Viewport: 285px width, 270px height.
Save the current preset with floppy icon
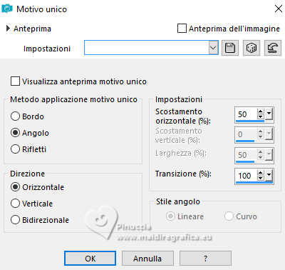(x=230, y=48)
